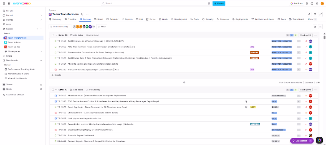The image size is (326, 145).
Task: Click Add dates for Sprint 46
Action: [76, 35]
